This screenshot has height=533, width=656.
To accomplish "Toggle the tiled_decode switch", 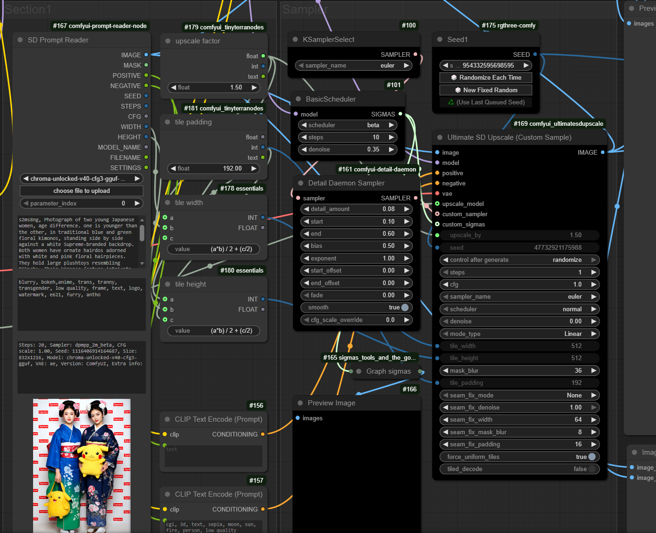I will tap(592, 469).
